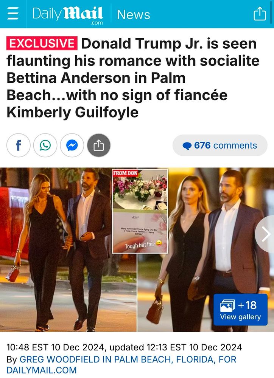Open the News section tab
Viewport: 274px width, 378px height.
pos(134,14)
